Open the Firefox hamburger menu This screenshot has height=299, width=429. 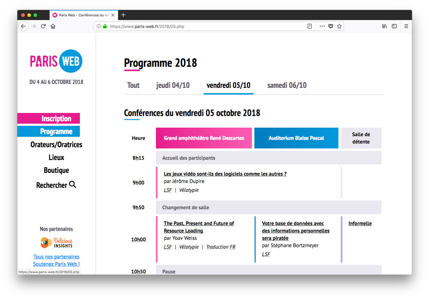(406, 26)
